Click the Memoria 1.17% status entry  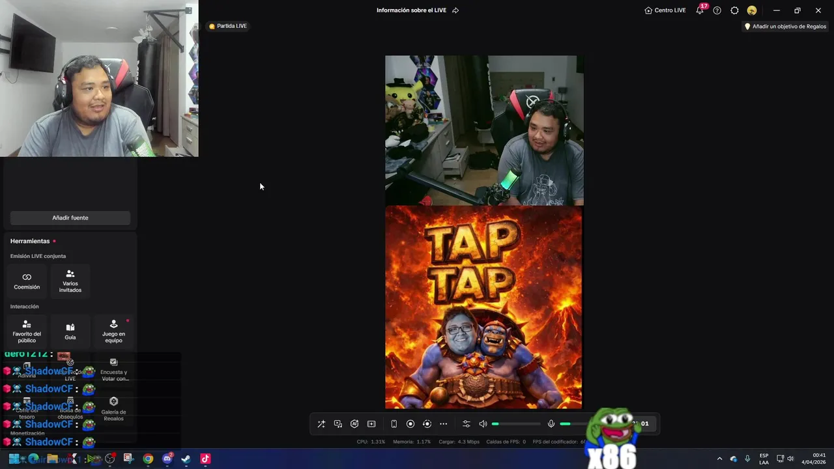point(412,442)
